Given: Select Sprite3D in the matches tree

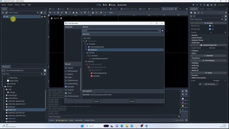Looking at the screenshot, I should point(96,76).
